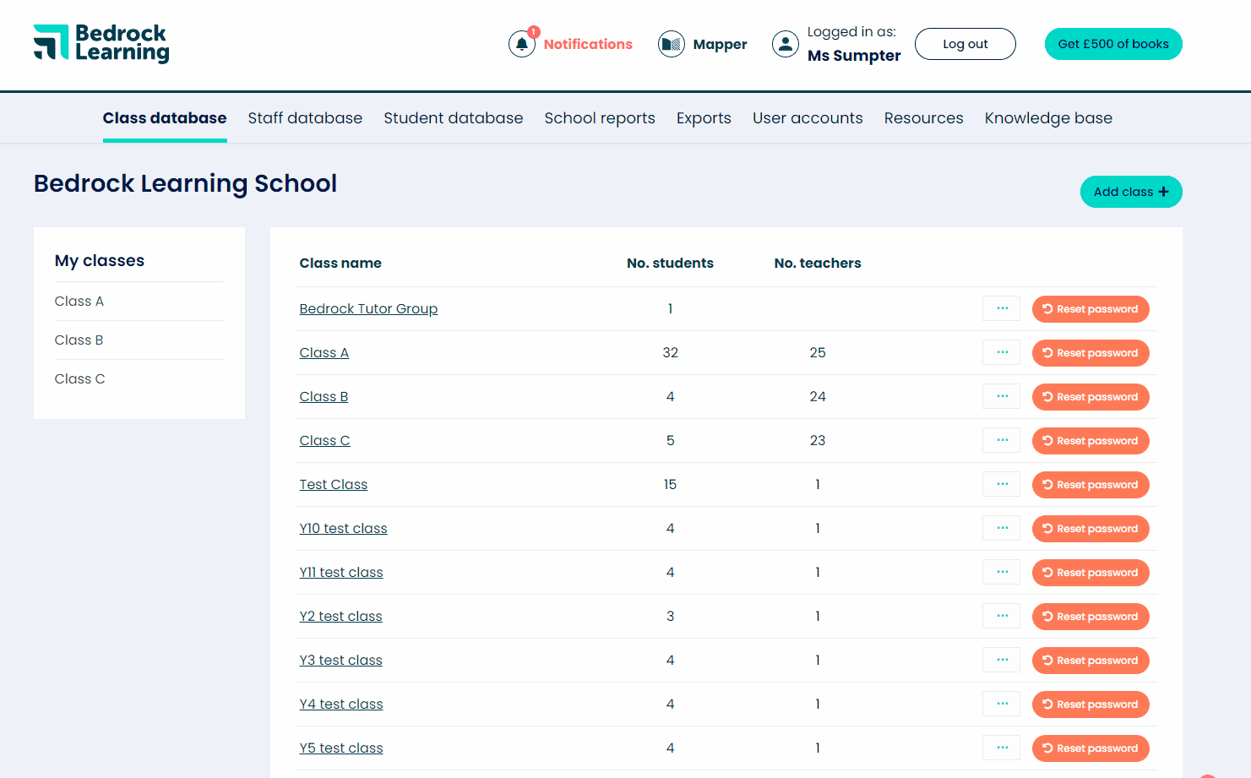Click the Log out button
This screenshot has height=778, width=1251.
coord(965,44)
